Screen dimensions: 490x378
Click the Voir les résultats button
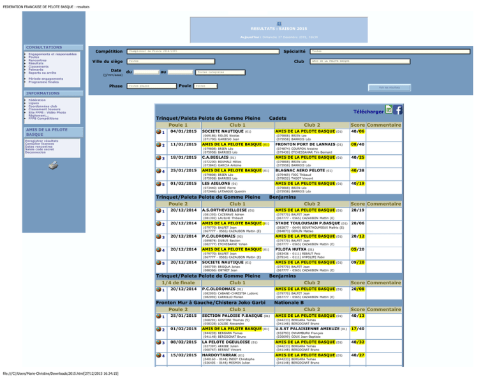coord(389,88)
